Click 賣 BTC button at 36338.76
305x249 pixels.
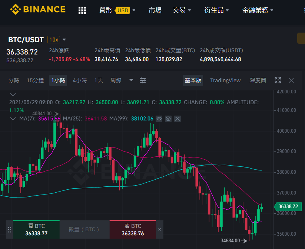[x=133, y=230]
